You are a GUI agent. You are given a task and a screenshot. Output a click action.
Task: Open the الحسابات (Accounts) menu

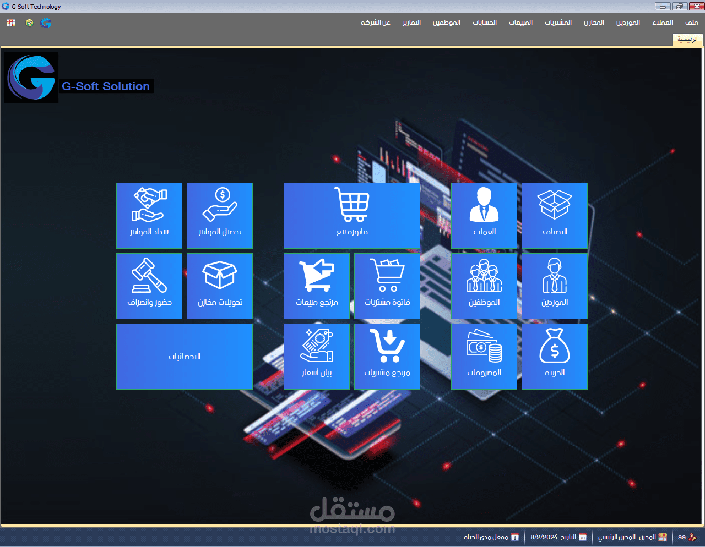pos(484,23)
